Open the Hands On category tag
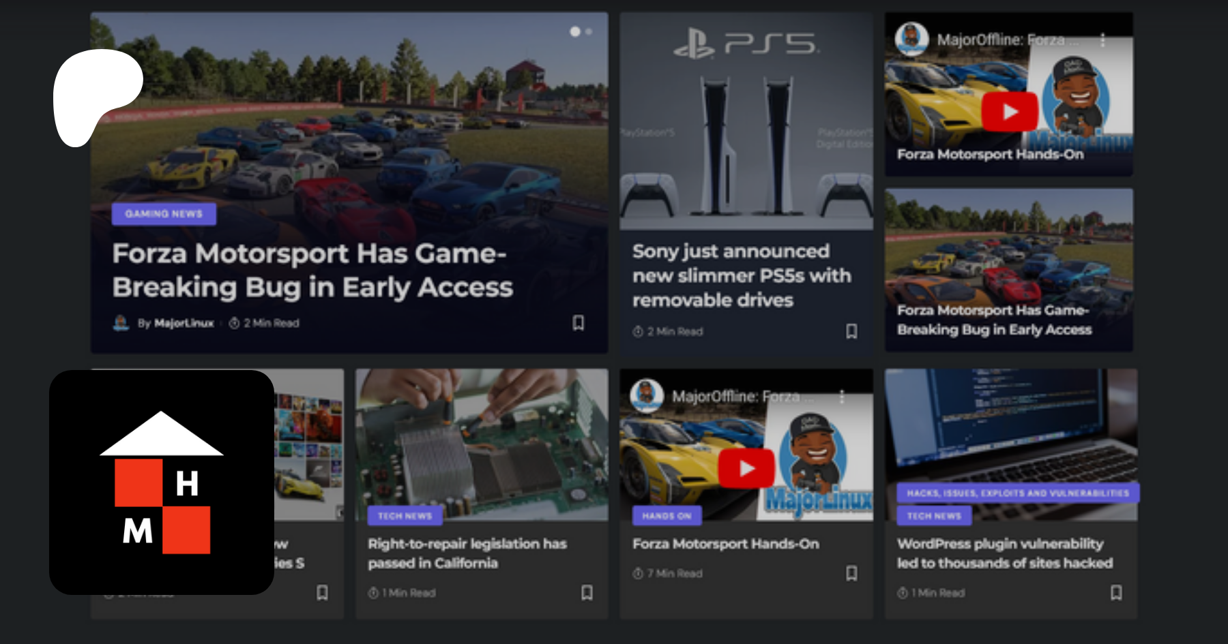This screenshot has height=644, width=1228. point(667,516)
